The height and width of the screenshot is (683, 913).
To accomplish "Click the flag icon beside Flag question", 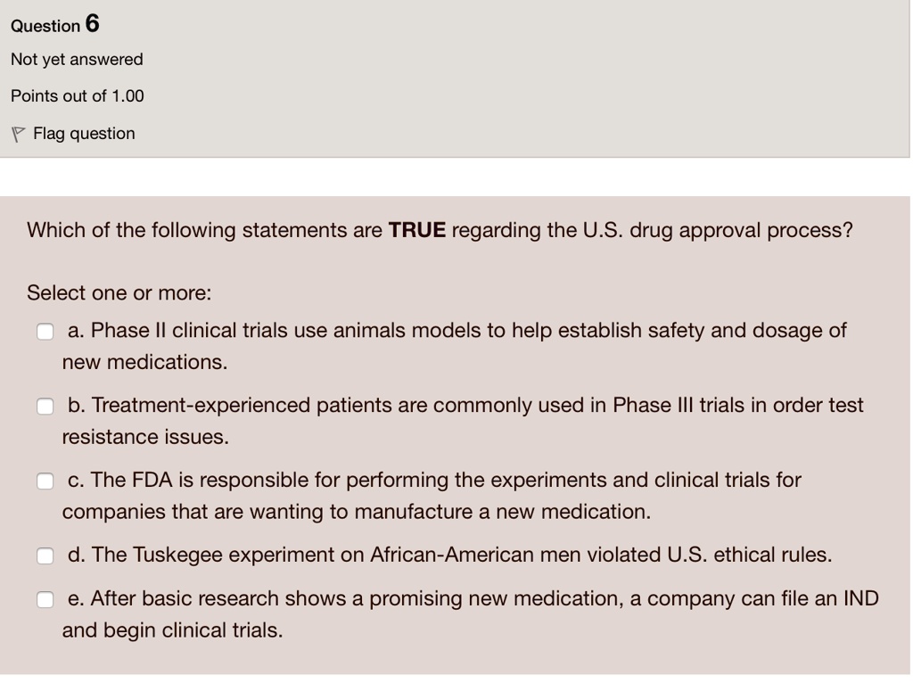I will [17, 134].
